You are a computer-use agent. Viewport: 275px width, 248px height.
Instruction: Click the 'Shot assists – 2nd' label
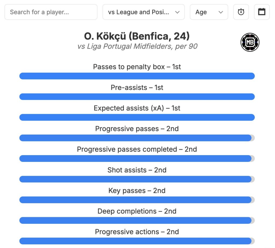[137, 170]
